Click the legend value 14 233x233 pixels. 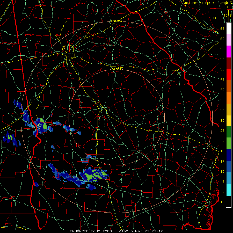(222, 161)
